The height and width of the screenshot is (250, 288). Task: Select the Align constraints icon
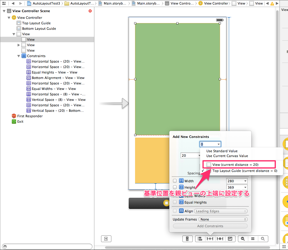click(200, 239)
